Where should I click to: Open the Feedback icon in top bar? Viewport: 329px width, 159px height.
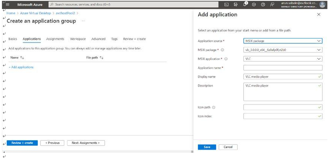click(x=272, y=5)
